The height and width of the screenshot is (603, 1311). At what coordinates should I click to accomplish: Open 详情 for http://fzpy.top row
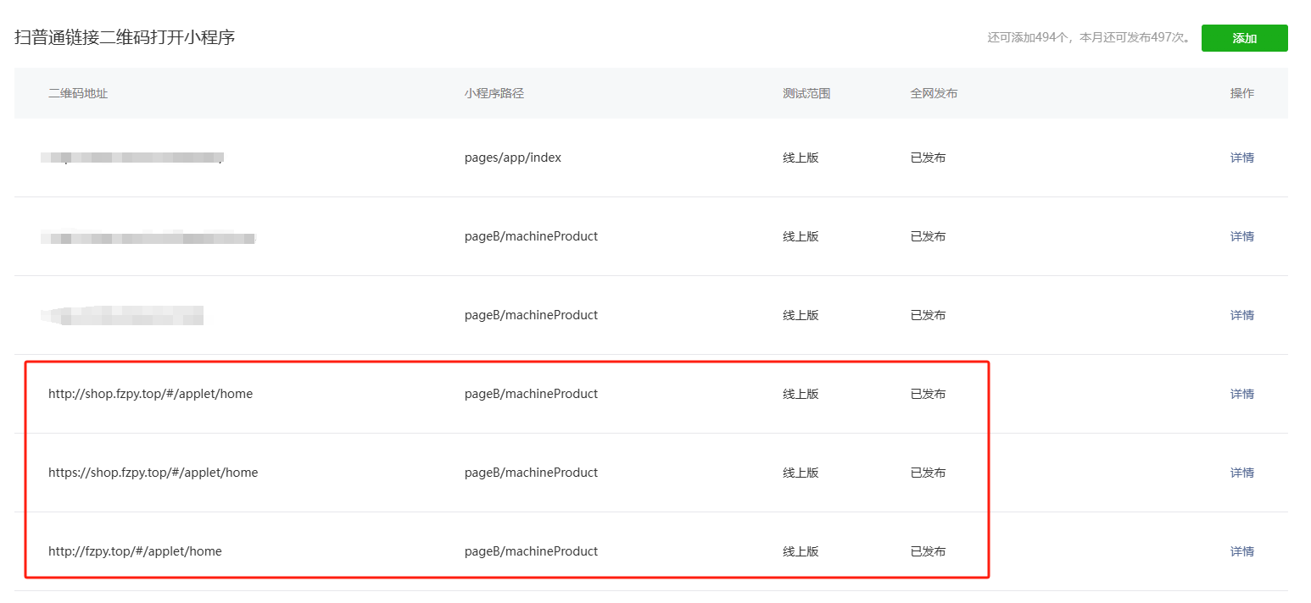point(1242,551)
